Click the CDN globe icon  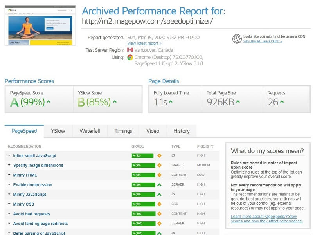tap(237, 39)
